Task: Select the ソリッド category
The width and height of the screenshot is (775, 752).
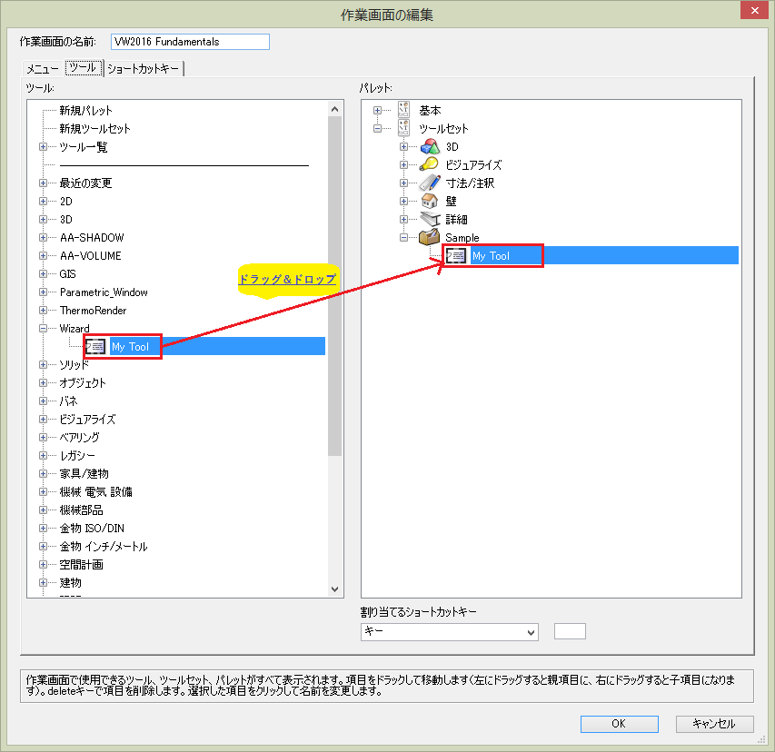Action: click(75, 364)
